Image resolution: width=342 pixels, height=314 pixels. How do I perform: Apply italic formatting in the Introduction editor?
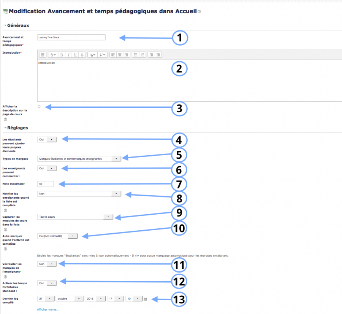tap(68, 54)
